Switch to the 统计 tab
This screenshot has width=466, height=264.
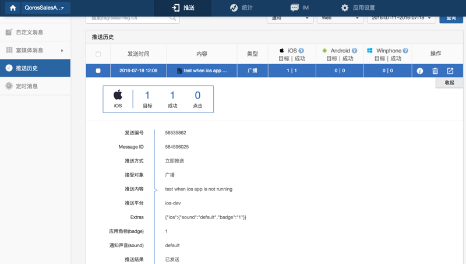pyautogui.click(x=241, y=8)
